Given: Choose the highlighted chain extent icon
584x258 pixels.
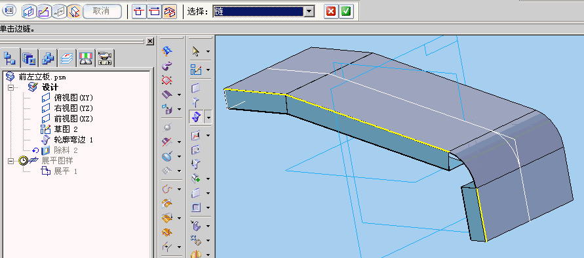Looking at the screenshot, I should (170, 12).
